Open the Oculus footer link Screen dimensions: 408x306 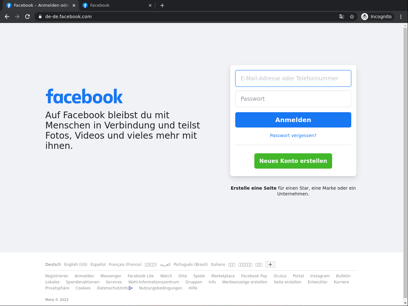pos(280,276)
